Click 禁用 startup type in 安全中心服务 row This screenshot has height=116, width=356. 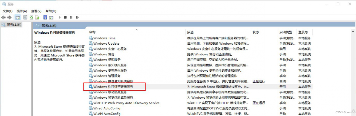[282, 49]
